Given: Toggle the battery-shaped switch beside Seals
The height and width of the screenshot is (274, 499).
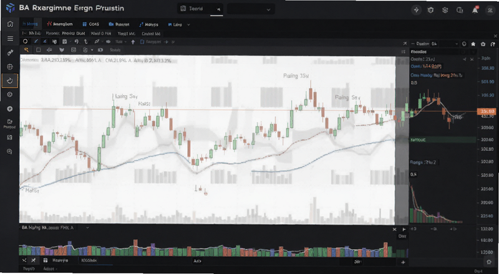Looking at the screenshot, I should point(100,50).
